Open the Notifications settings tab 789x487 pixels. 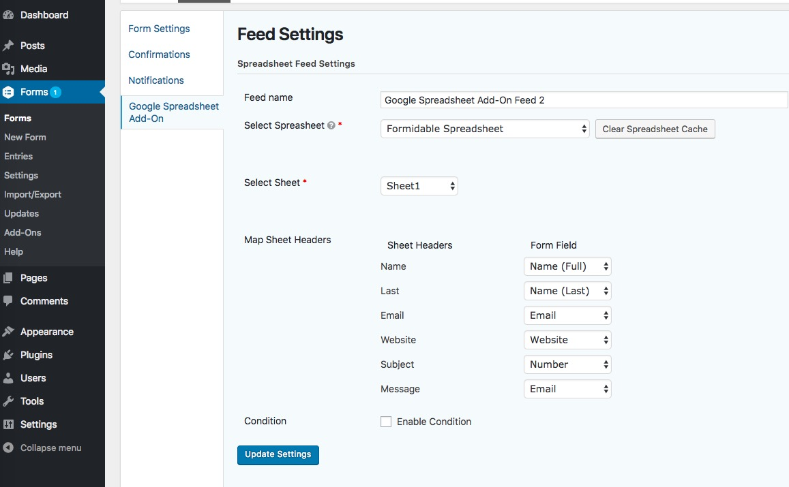(x=156, y=80)
